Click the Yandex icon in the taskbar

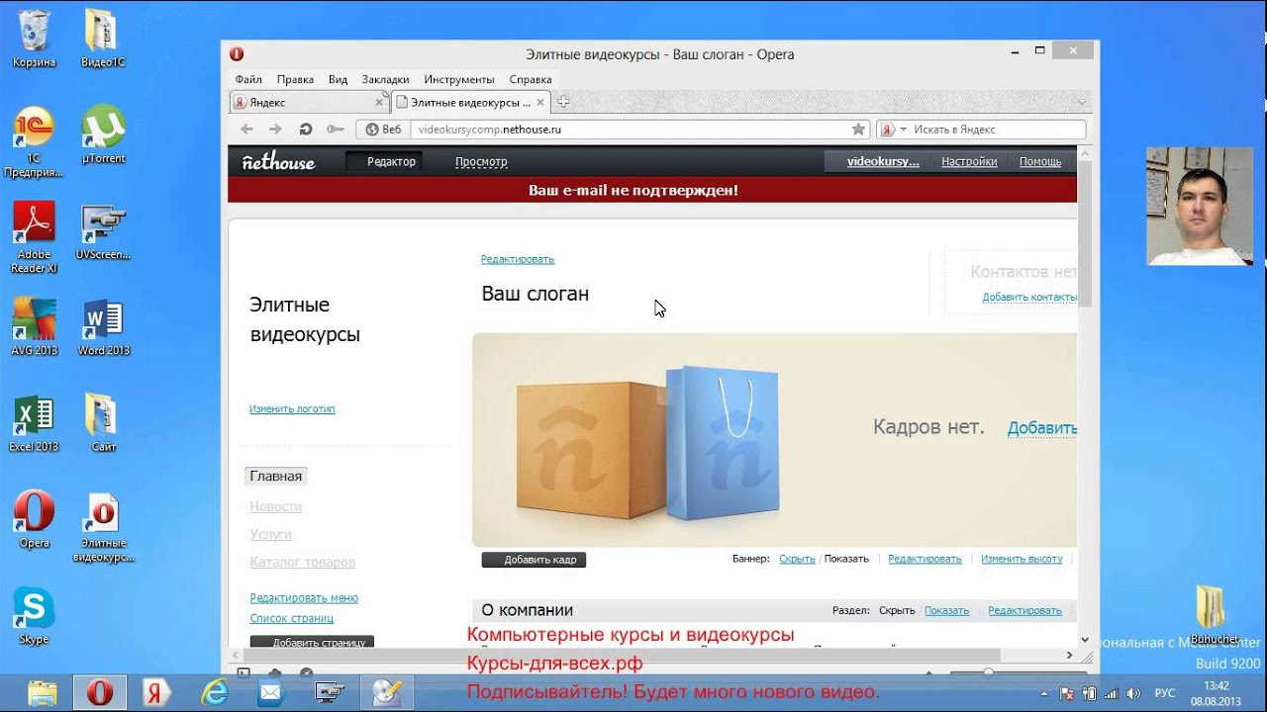click(x=156, y=693)
